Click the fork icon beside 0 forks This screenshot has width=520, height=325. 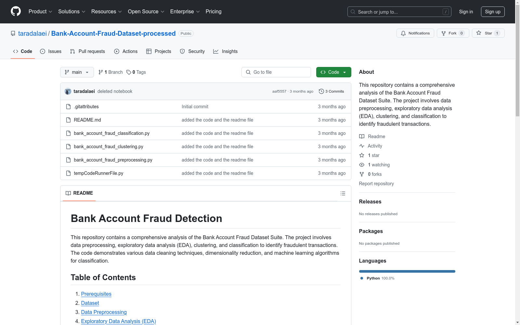coord(362,174)
